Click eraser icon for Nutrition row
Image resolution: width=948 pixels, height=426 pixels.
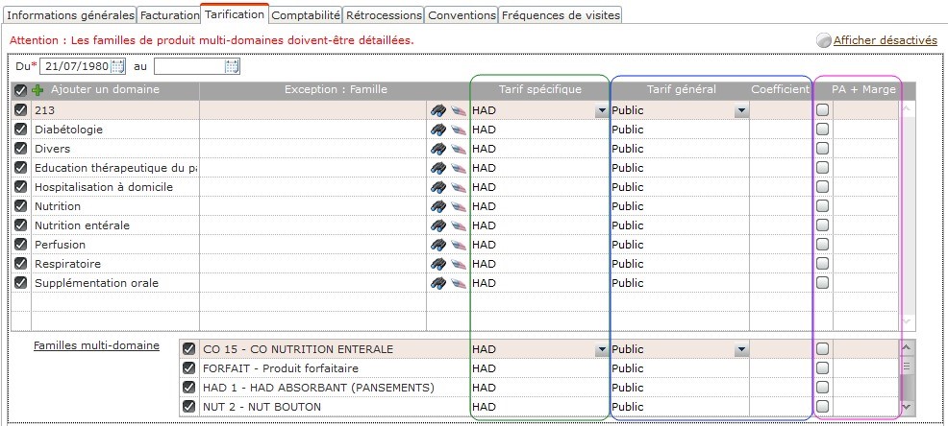tap(459, 206)
